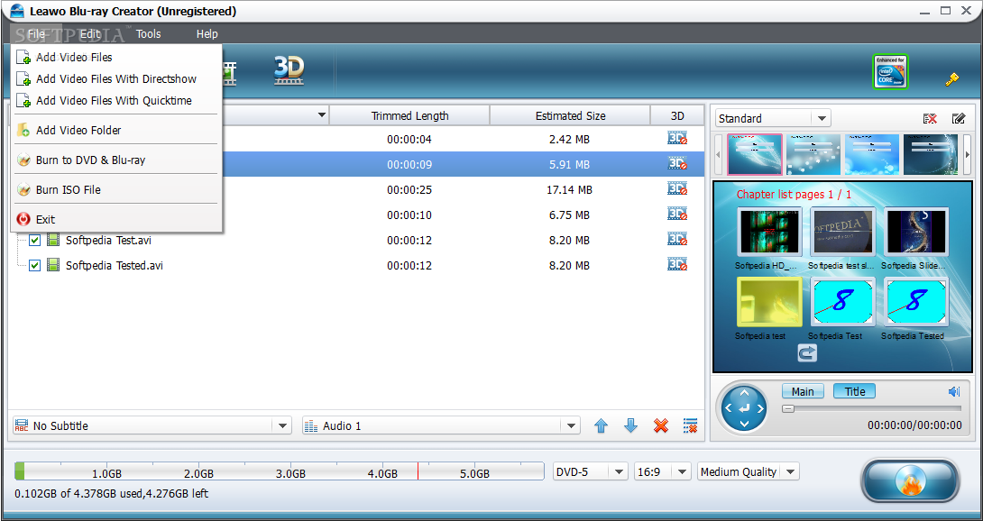Click the yellow Softpedia test thumbnail

coord(770,302)
